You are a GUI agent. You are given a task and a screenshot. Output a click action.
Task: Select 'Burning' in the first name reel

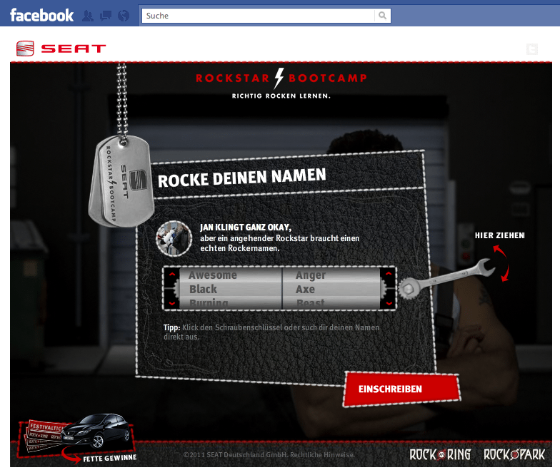pos(209,302)
